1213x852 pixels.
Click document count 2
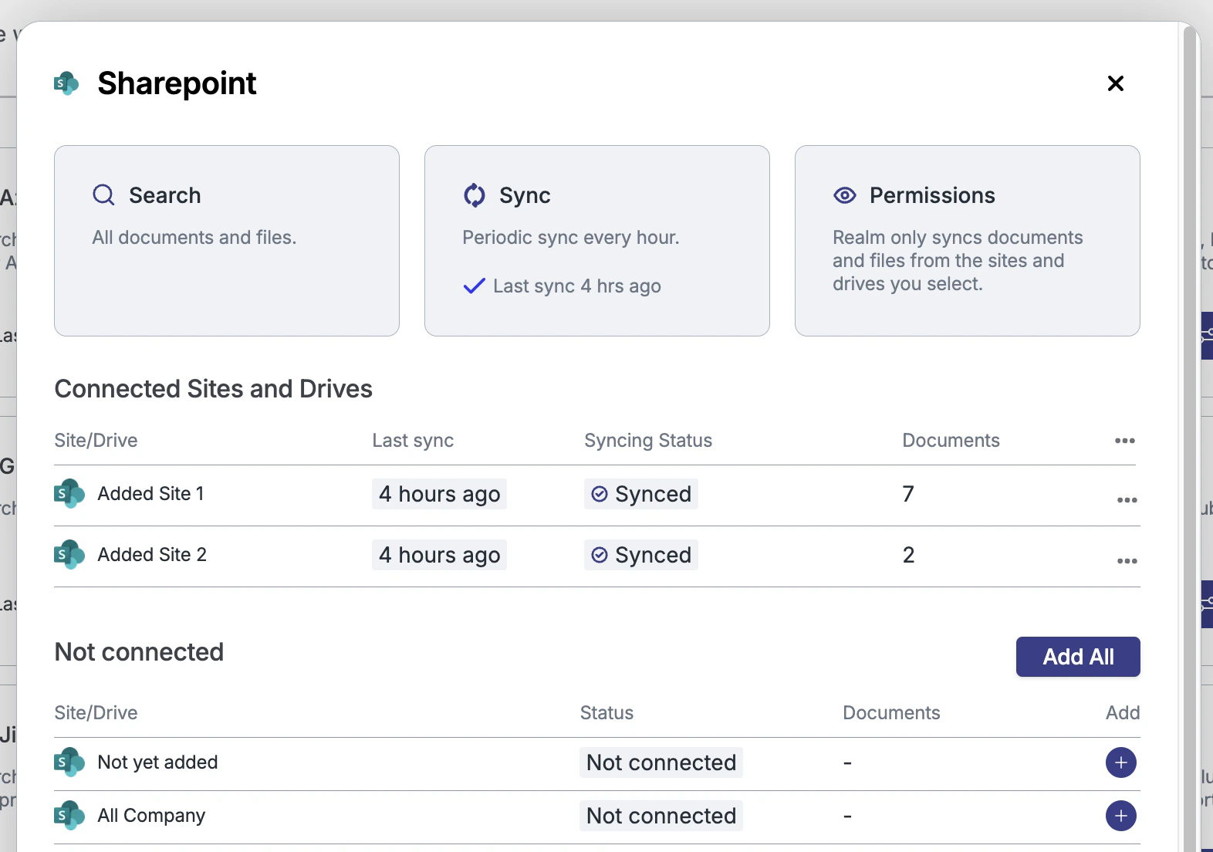(x=908, y=555)
